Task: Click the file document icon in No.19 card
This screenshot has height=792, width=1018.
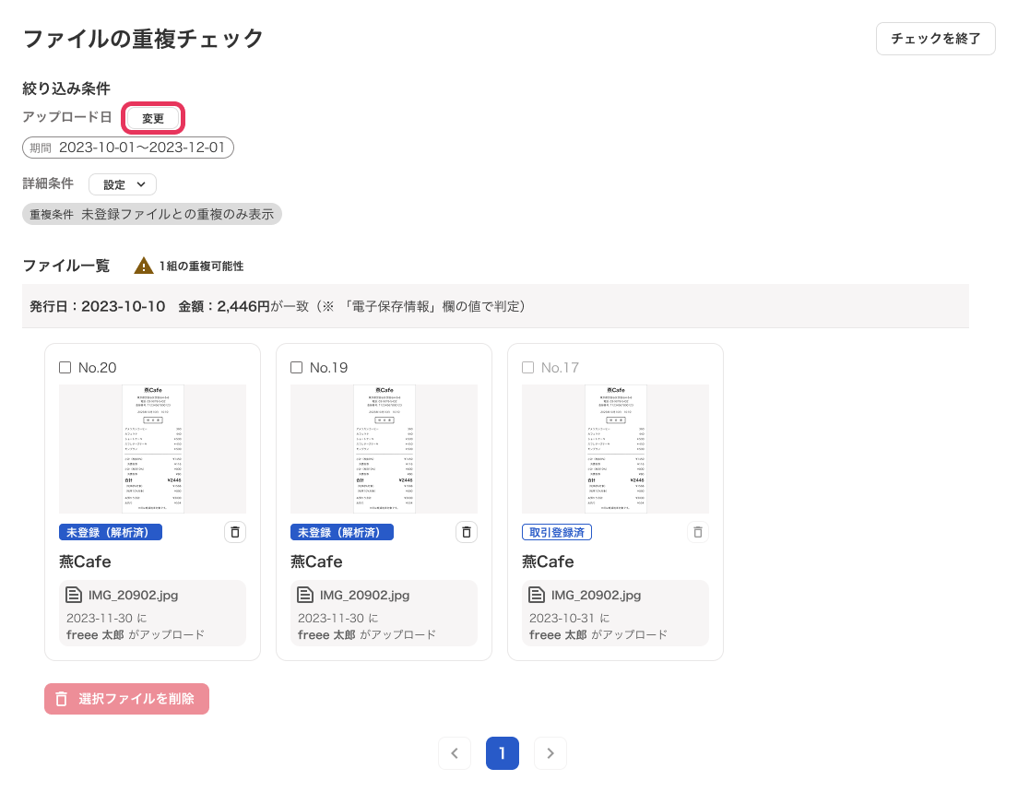Action: (x=304, y=595)
